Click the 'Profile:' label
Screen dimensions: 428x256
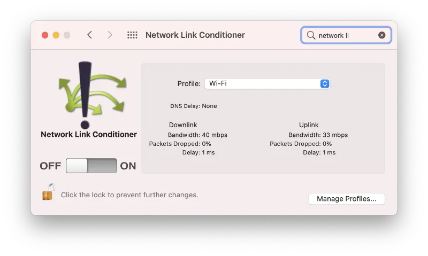pos(189,83)
